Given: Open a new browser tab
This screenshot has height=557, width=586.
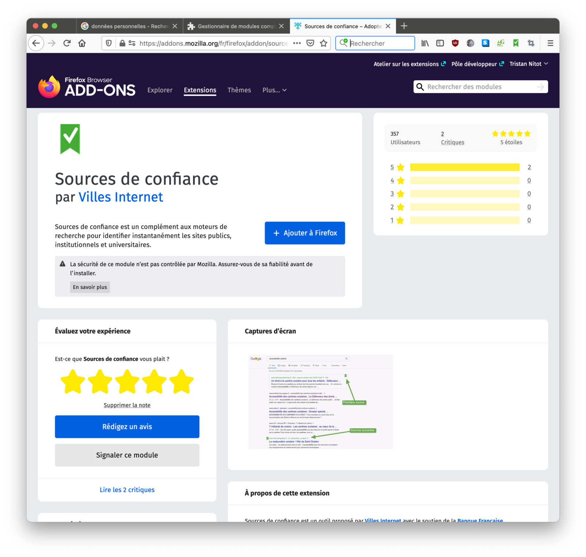Looking at the screenshot, I should (404, 26).
